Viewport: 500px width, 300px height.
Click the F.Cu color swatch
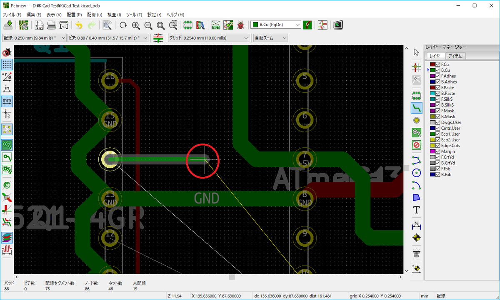(x=432, y=64)
